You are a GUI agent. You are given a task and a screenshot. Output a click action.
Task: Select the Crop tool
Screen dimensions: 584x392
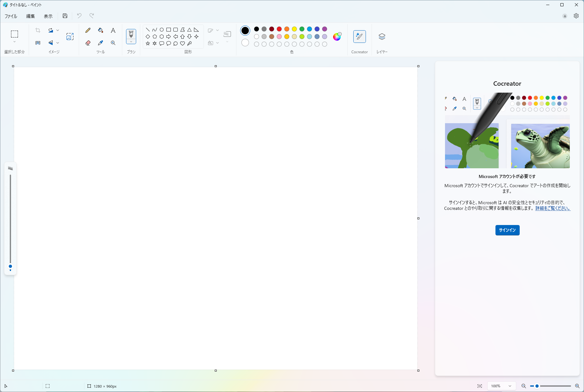38,30
